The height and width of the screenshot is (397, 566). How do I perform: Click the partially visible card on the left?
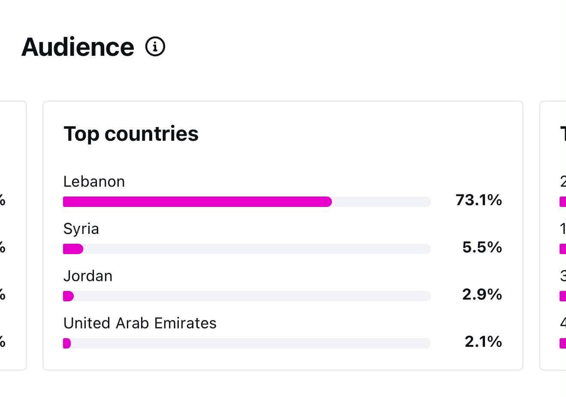tap(13, 236)
